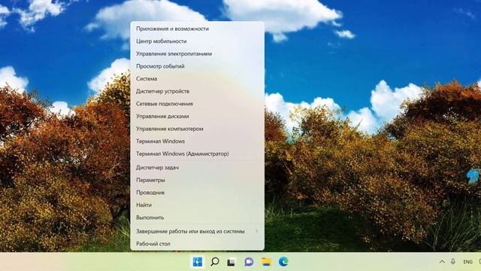Open "Диспетчер задач"
The height and width of the screenshot is (271, 481).
click(x=197, y=167)
